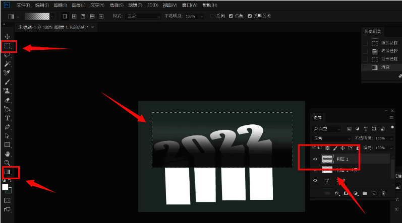
Task: Open the 文件 File menu
Action: pos(23,5)
